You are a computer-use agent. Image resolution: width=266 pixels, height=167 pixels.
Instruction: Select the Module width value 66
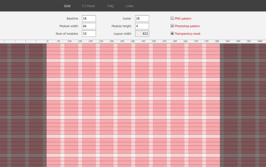coord(89,26)
